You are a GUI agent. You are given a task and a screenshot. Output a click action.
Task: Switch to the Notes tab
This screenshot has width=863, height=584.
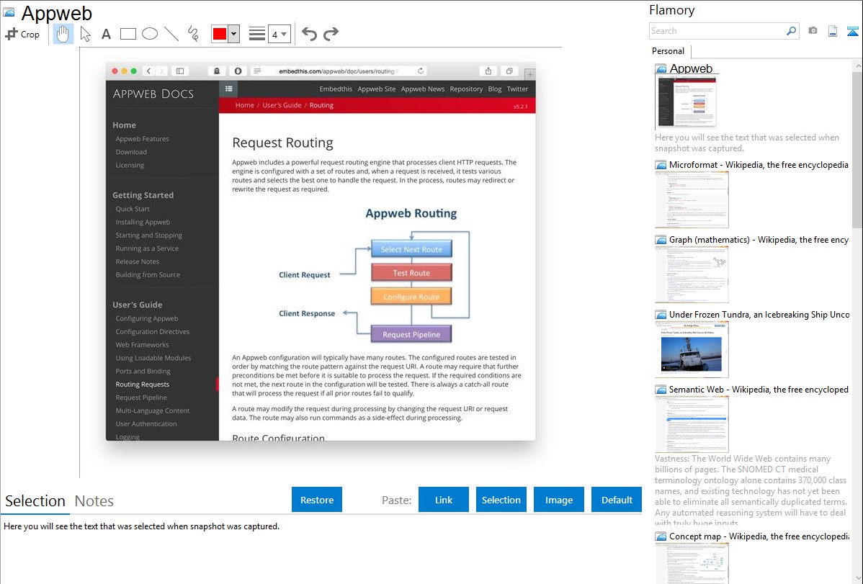click(94, 501)
